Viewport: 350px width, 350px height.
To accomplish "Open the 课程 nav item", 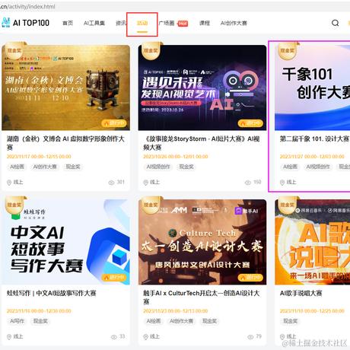I will [x=205, y=23].
